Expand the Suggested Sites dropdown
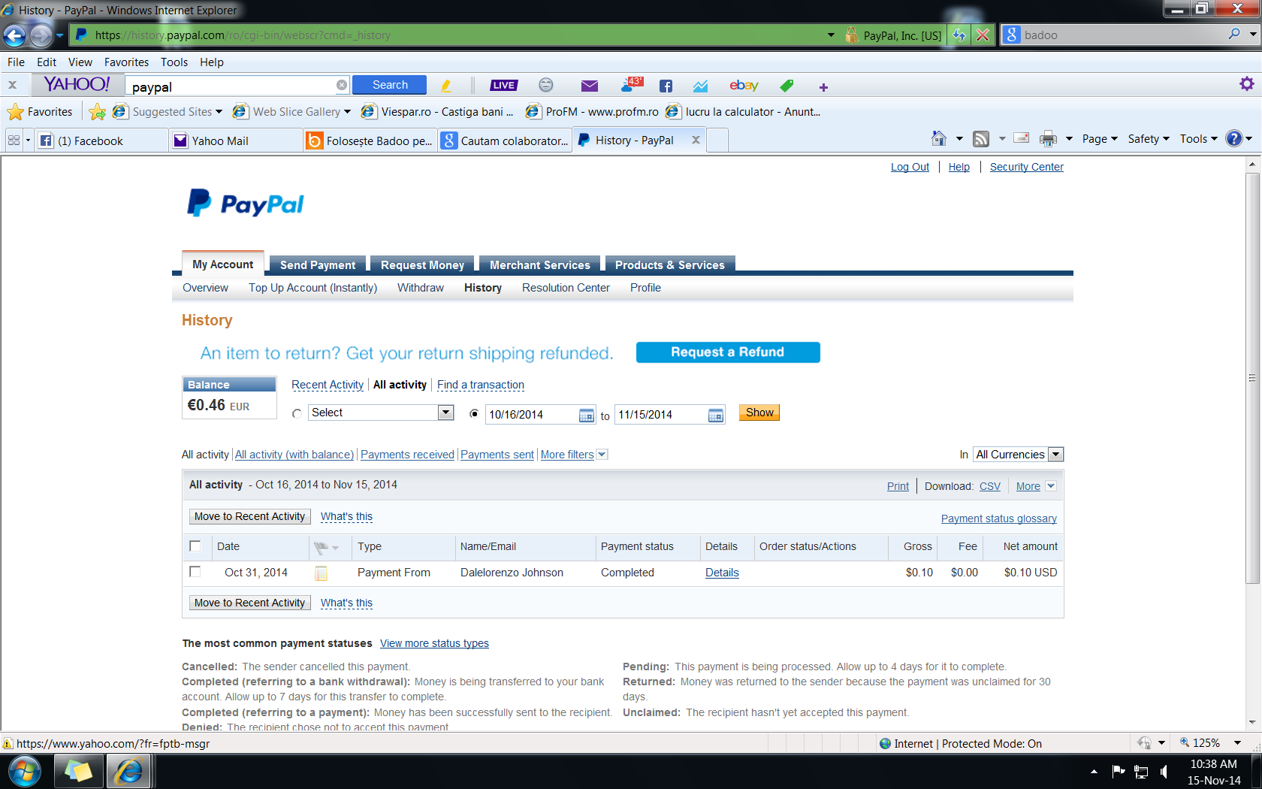Viewport: 1262px width, 789px height. [x=219, y=112]
